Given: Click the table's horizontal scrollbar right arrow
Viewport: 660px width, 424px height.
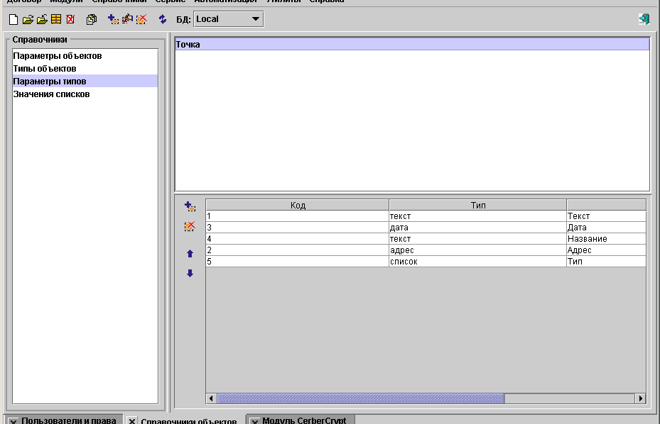Looking at the screenshot, I should [x=641, y=398].
